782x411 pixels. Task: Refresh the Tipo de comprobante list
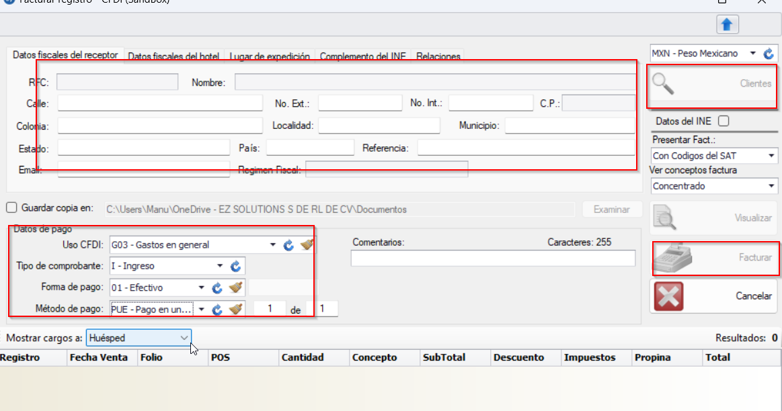click(x=235, y=266)
